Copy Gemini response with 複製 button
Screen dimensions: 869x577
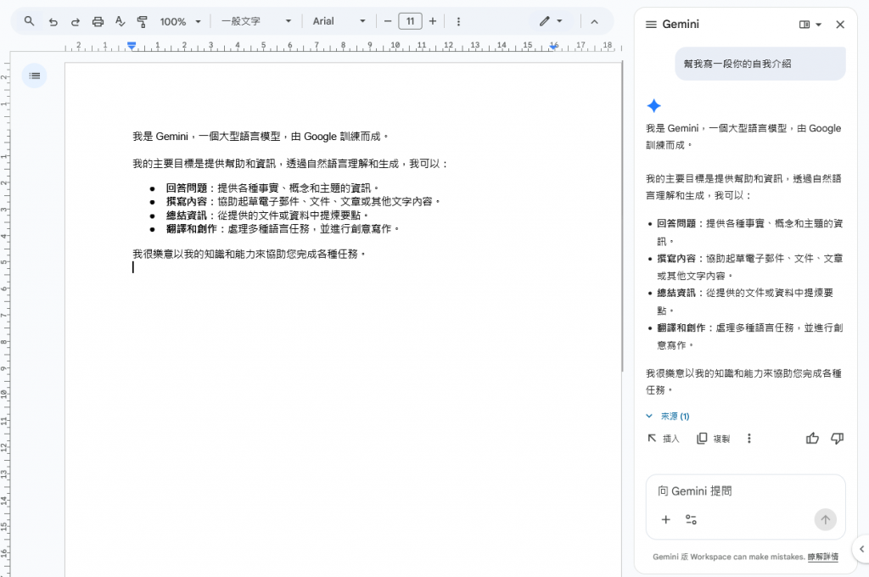pos(713,439)
